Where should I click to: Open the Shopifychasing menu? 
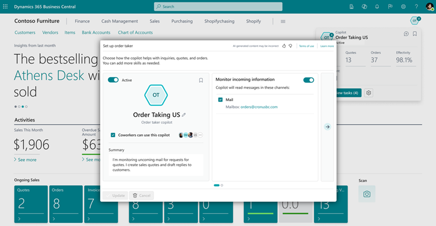pos(219,21)
